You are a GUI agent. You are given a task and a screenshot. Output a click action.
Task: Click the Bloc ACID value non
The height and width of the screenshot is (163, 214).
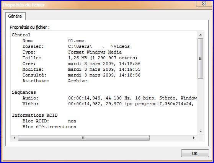(x=72, y=121)
